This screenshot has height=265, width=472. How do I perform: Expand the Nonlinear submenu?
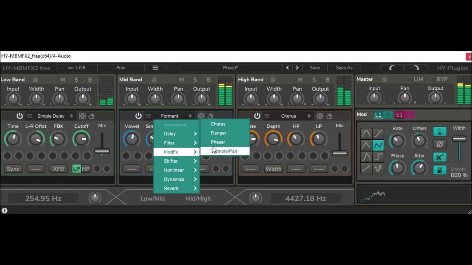click(177, 170)
